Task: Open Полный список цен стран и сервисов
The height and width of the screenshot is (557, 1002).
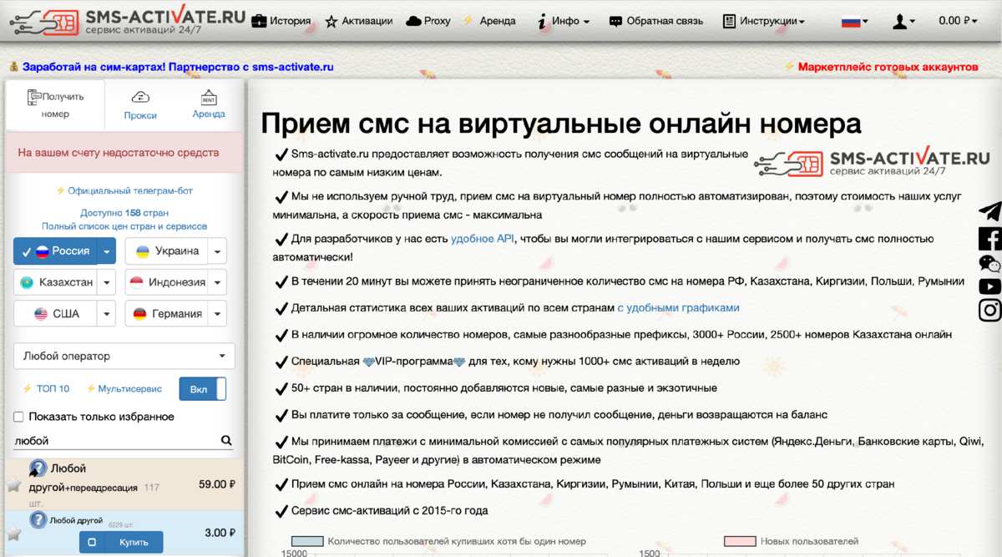Action: click(x=124, y=226)
